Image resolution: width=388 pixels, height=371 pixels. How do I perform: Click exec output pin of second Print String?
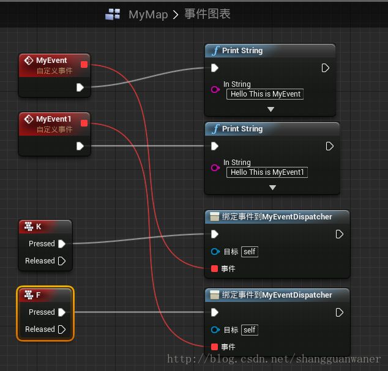(x=330, y=146)
